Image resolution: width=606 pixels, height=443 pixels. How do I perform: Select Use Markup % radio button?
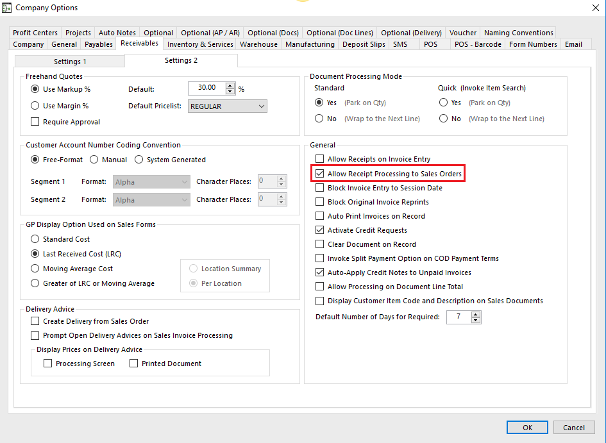[35, 89]
